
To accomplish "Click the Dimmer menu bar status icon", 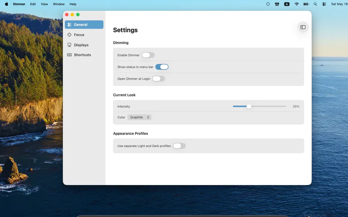I will (x=277, y=4).
